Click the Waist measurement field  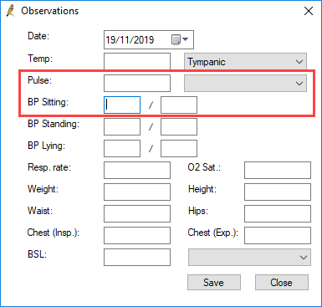(137, 213)
